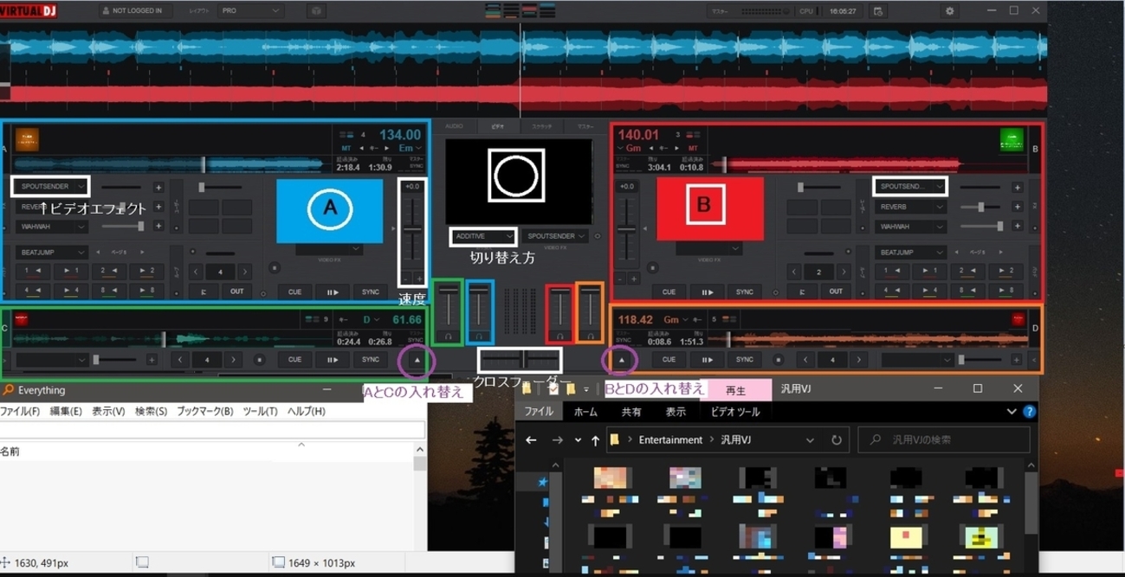Screen dimensions: 1125x577
Task: Toggle play/pause on deck A
Action: pyautogui.click(x=333, y=292)
